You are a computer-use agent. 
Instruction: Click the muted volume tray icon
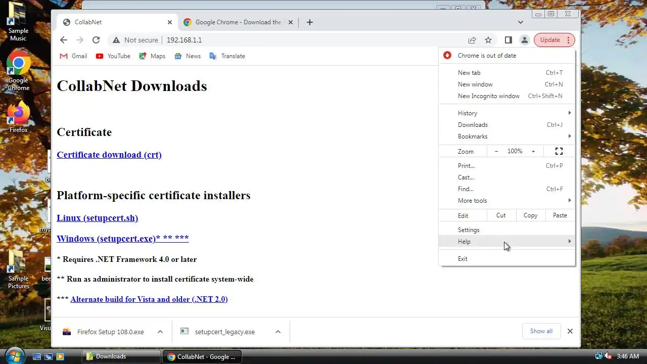tap(608, 356)
